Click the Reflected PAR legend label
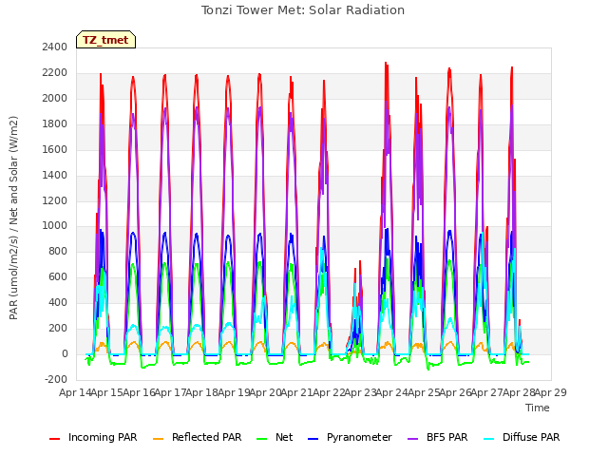 [x=207, y=437]
